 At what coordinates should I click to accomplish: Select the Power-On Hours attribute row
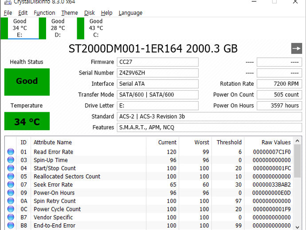(x=149, y=193)
